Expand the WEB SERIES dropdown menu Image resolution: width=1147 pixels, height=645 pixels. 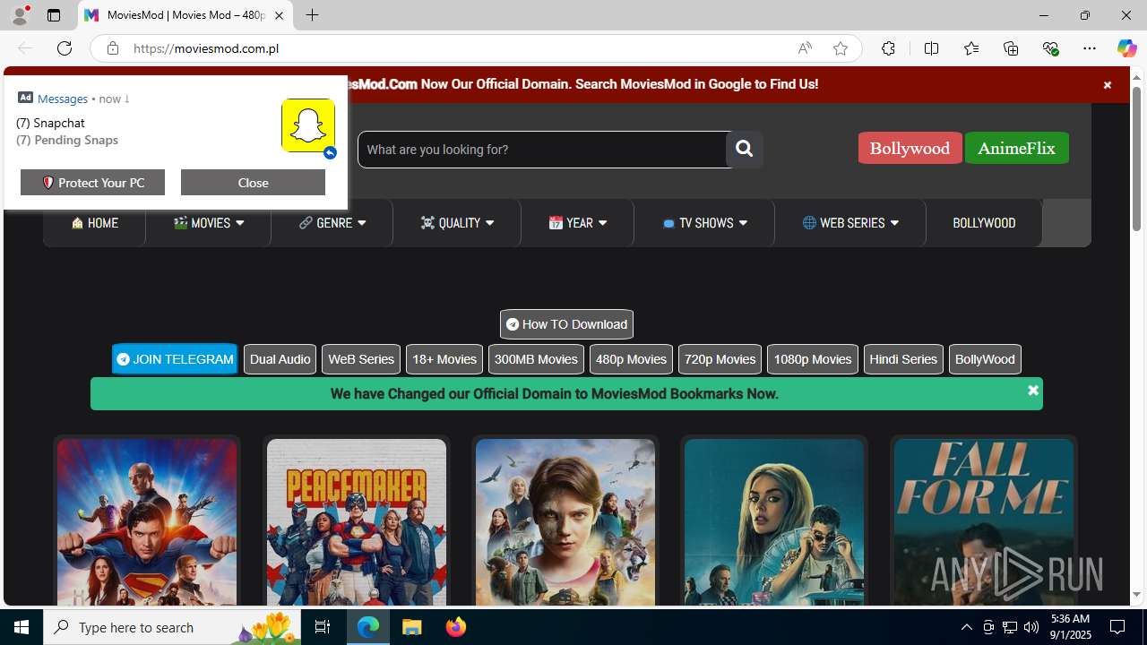point(850,223)
